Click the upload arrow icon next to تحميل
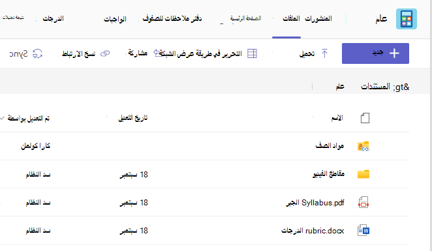The width and height of the screenshot is (432, 251). [324, 53]
